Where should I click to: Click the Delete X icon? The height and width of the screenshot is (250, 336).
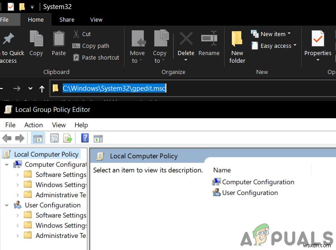186,39
